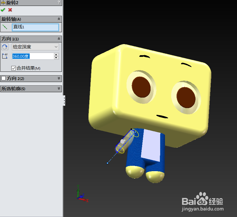Confirm the revolve with green checkmark
This screenshot has width=237, height=217.
point(3,10)
